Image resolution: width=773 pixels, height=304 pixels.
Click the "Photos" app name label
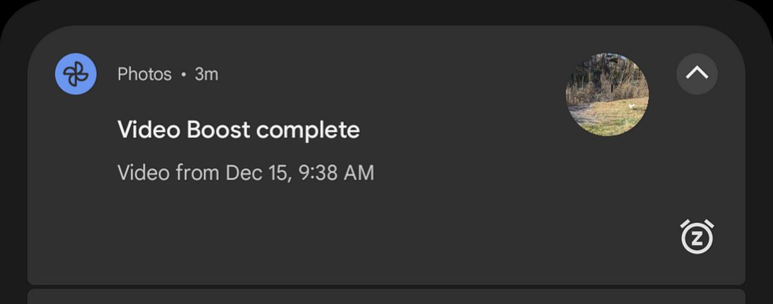(144, 75)
